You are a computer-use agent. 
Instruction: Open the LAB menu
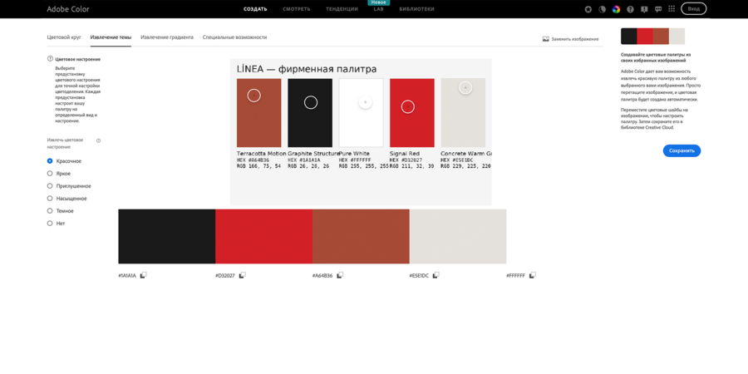click(x=378, y=9)
